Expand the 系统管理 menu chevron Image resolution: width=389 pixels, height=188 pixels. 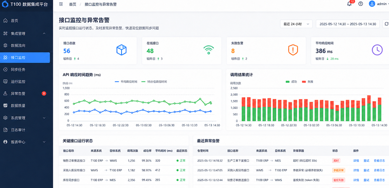pos(44,118)
